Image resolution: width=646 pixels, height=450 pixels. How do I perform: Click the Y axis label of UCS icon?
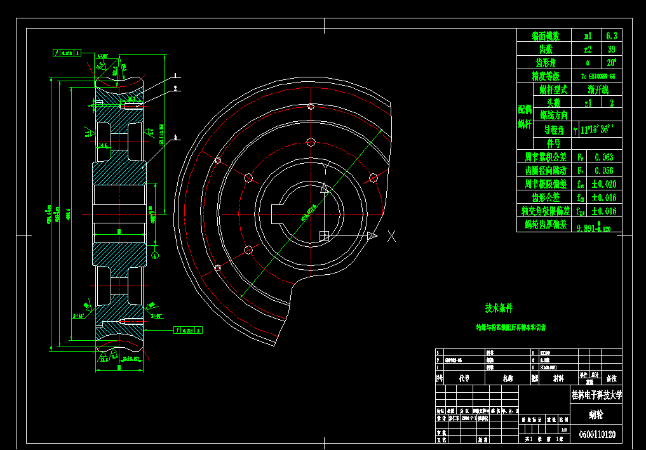click(325, 169)
